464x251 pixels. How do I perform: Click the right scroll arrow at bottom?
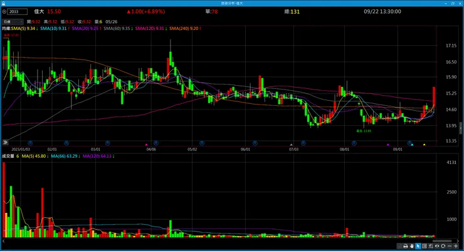tap(458, 241)
